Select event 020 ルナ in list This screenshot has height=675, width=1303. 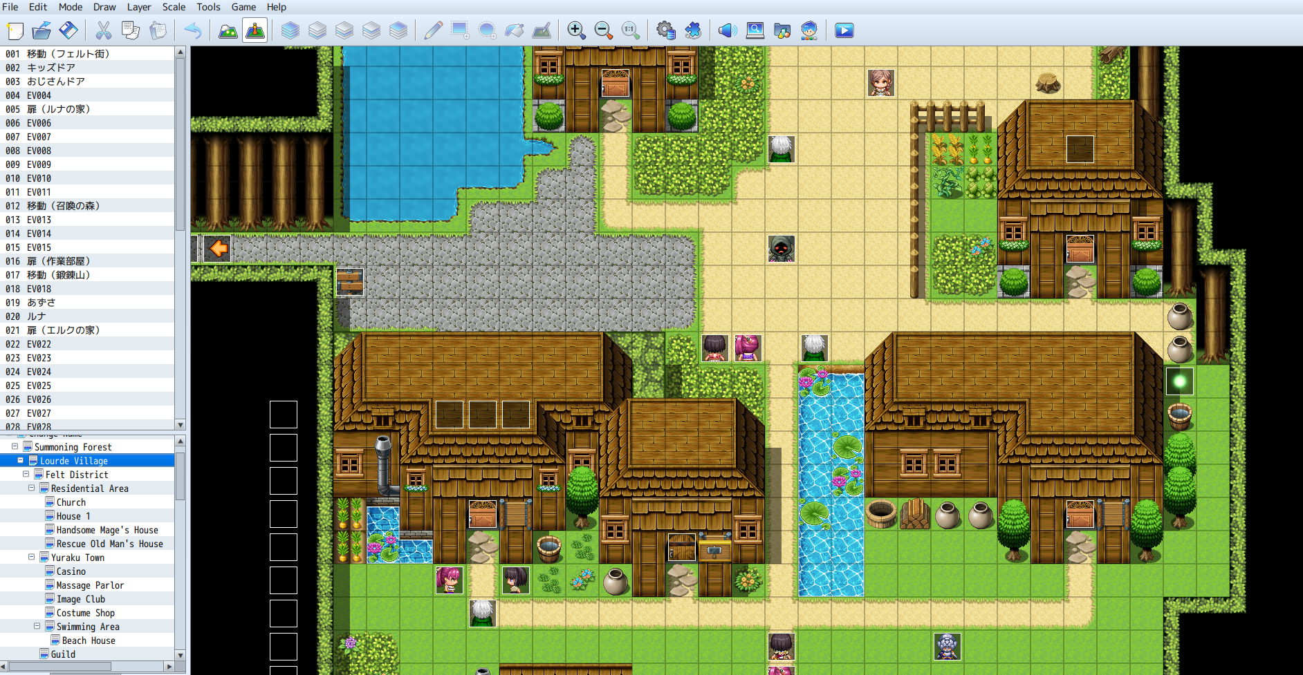coord(87,316)
